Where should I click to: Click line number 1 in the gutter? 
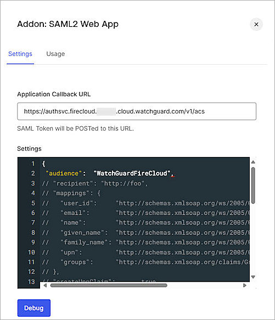tap(33, 164)
